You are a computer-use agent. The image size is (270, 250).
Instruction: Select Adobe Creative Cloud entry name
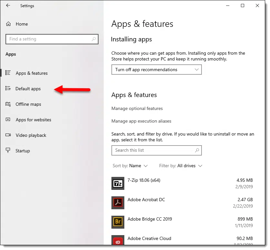(149, 238)
